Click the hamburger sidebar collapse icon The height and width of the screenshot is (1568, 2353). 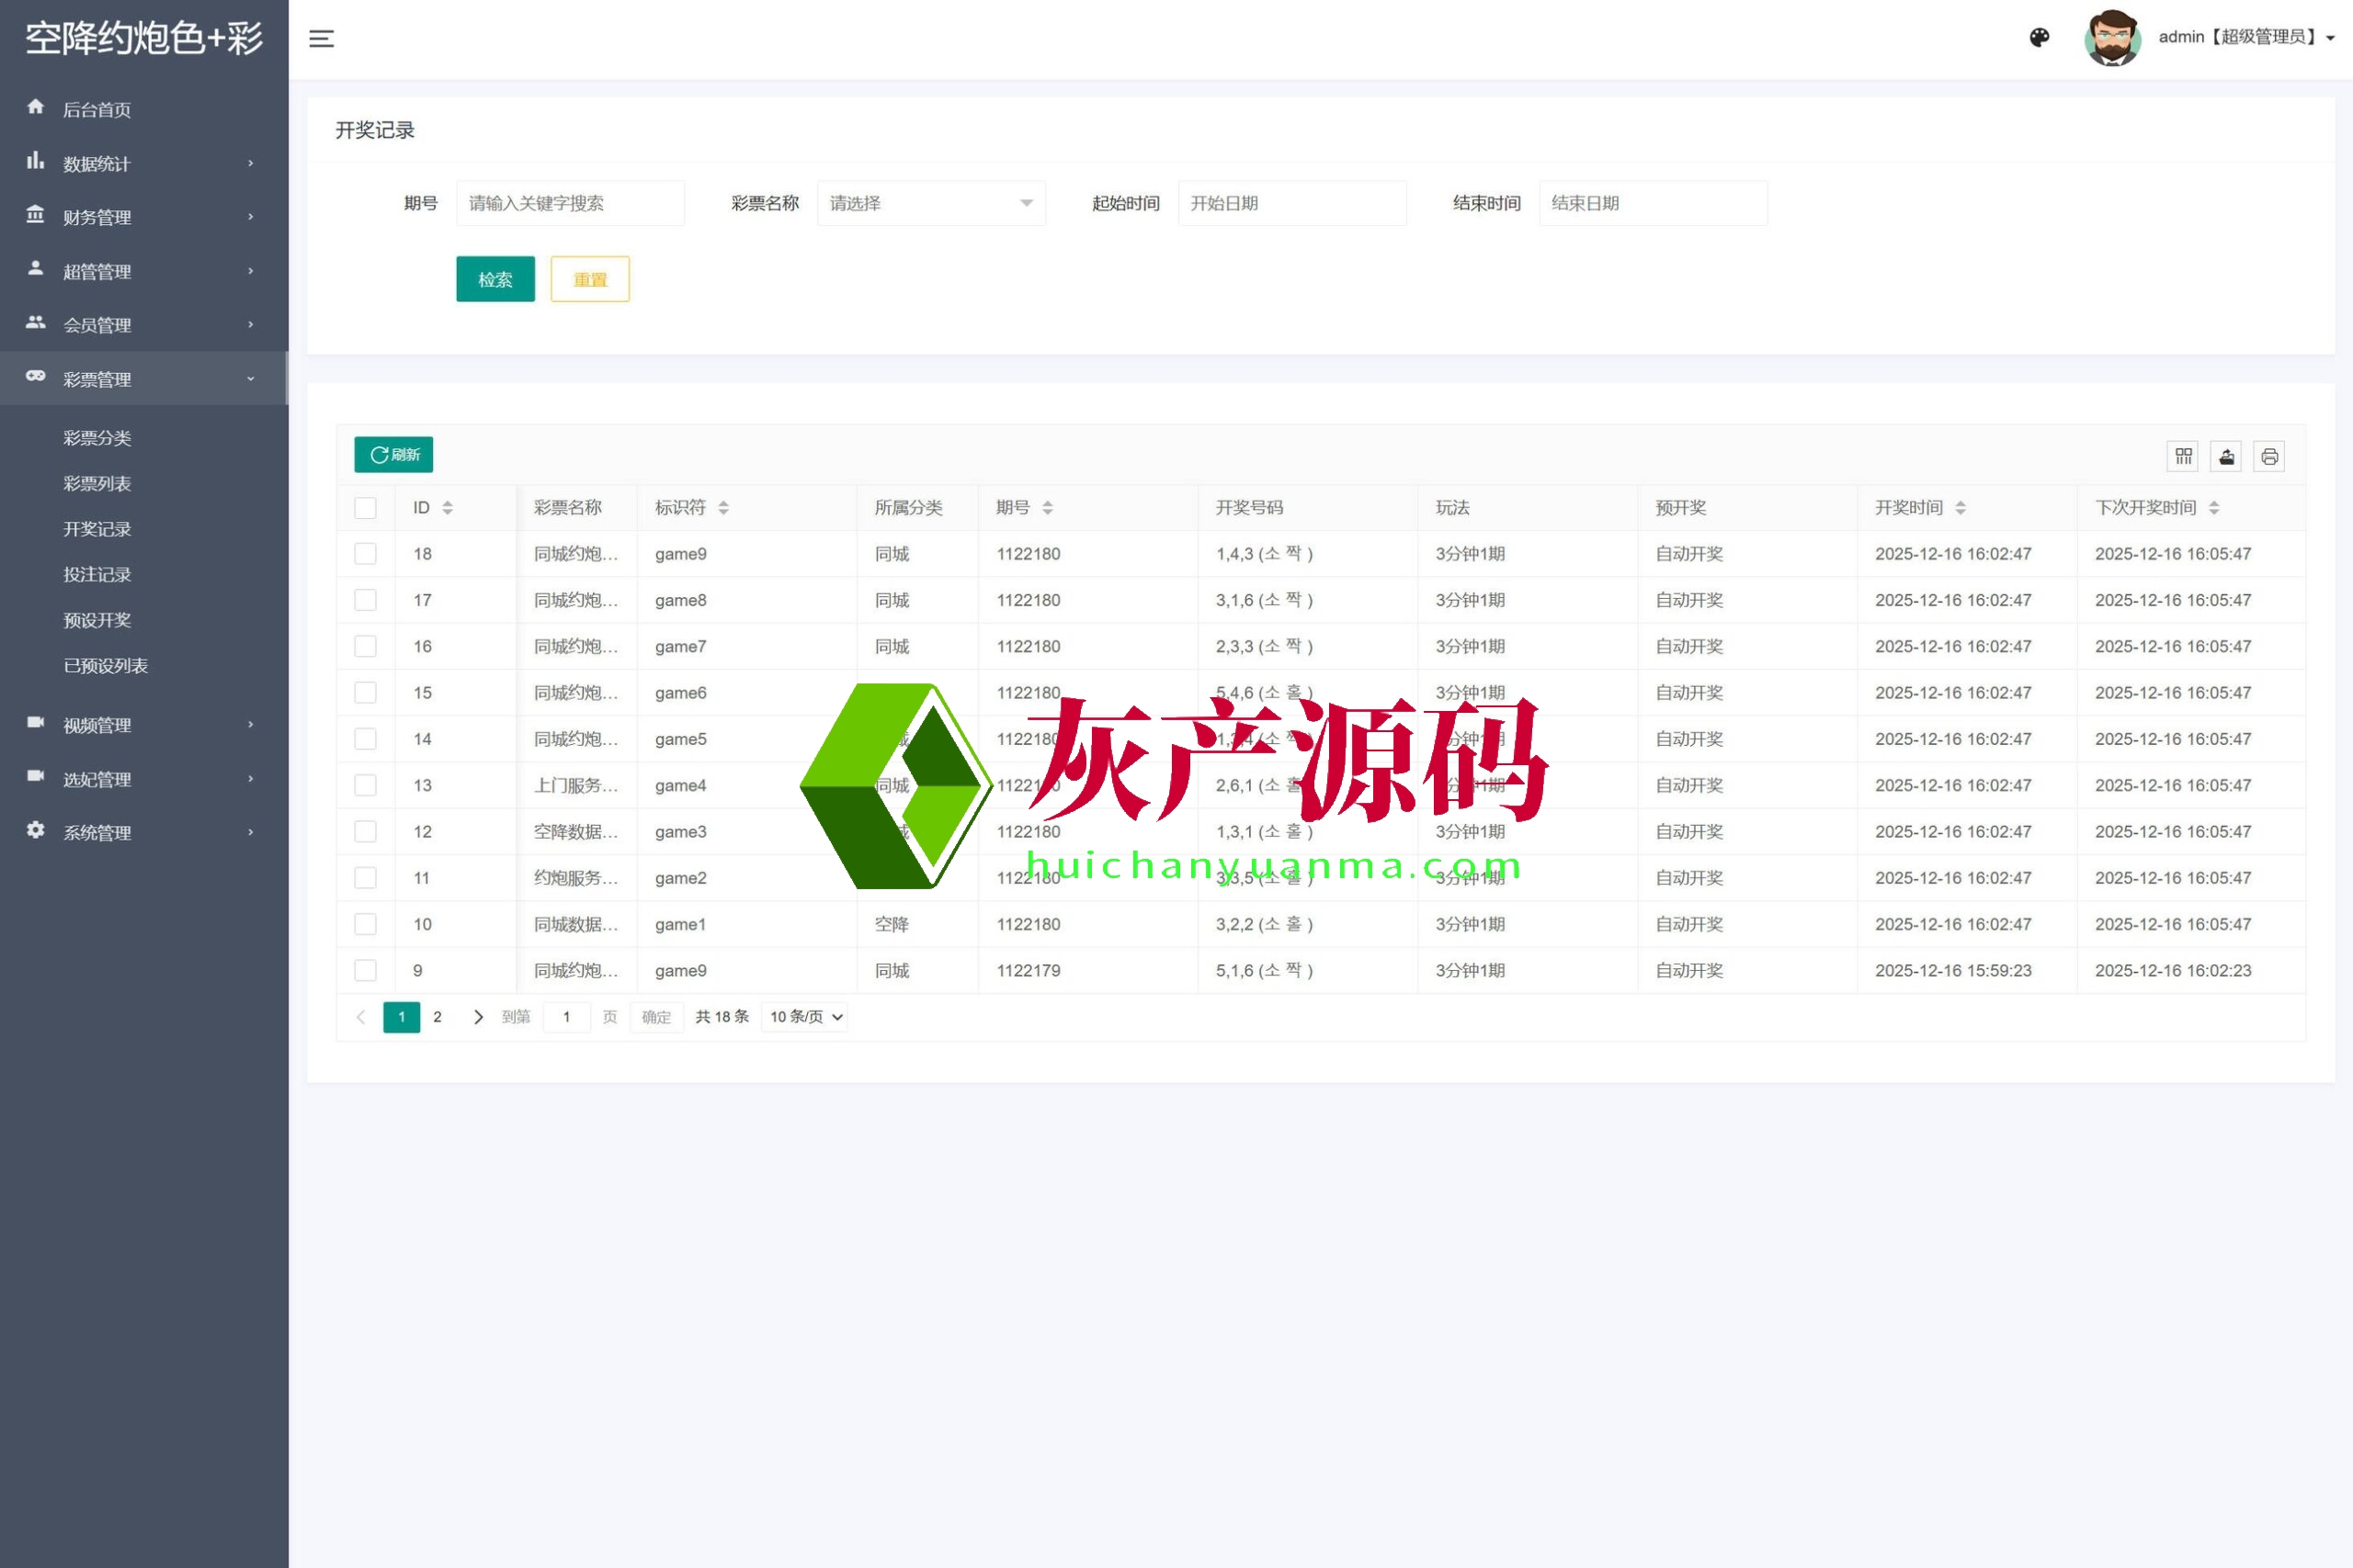(x=321, y=39)
